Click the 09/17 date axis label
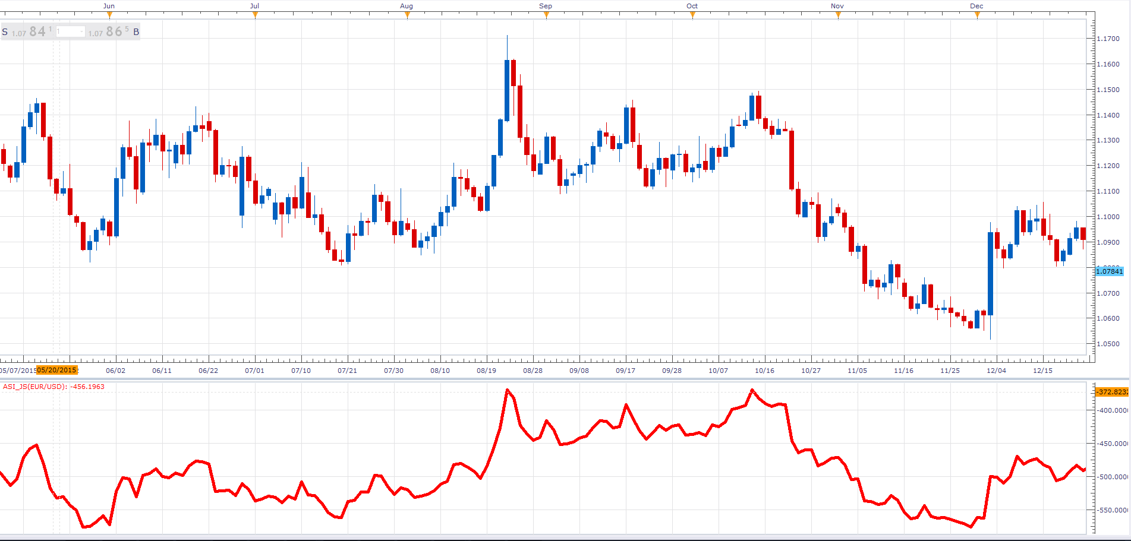Screen dimensions: 1131x541 (x=625, y=371)
